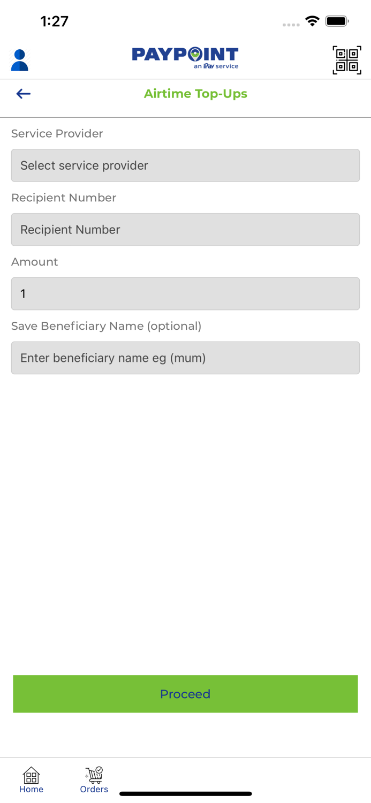Tap the QR code scanner icon
371x803 pixels.
(346, 60)
